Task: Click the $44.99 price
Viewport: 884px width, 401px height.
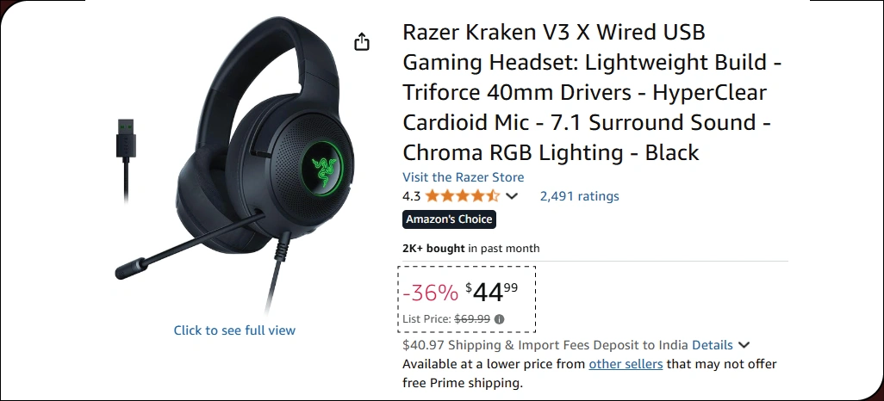Action: coord(492,293)
